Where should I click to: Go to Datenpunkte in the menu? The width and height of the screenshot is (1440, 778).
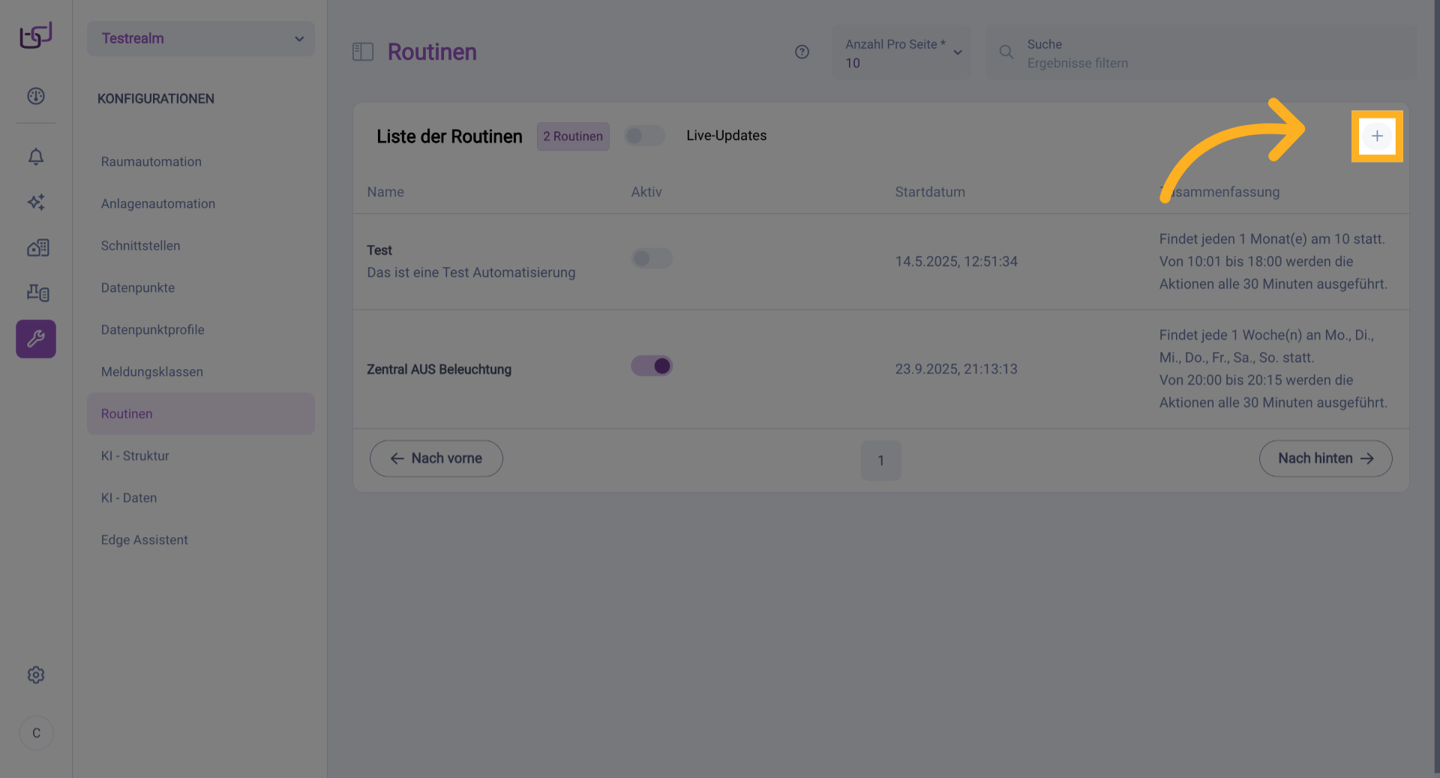[138, 287]
